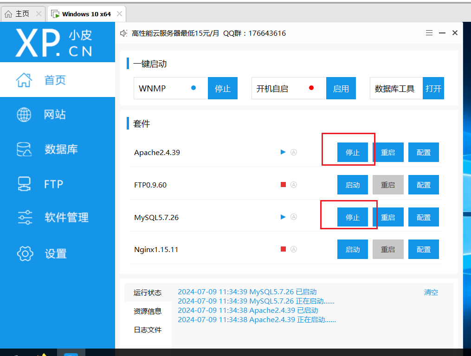Click the house icon beside 首页
The width and height of the screenshot is (471, 356).
[x=24, y=80]
